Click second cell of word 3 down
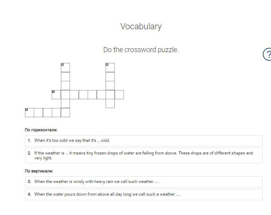 click(x=65, y=77)
